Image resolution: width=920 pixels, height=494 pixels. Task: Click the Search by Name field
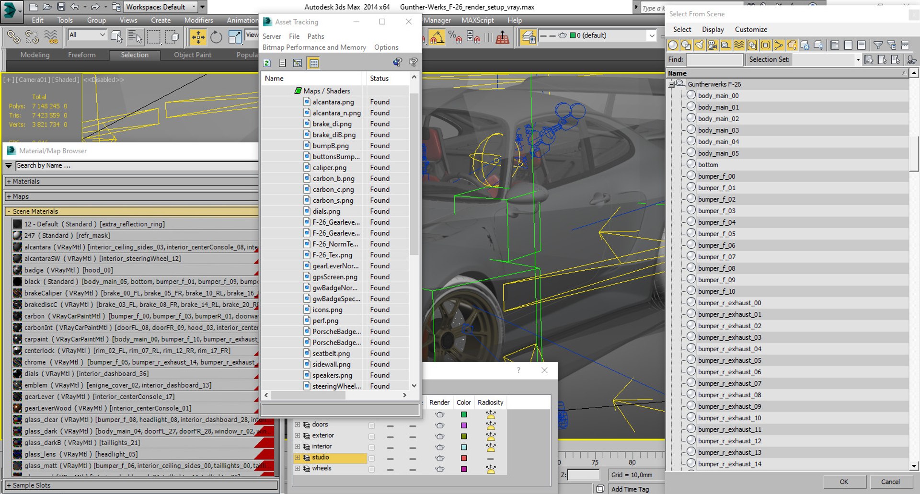[137, 166]
